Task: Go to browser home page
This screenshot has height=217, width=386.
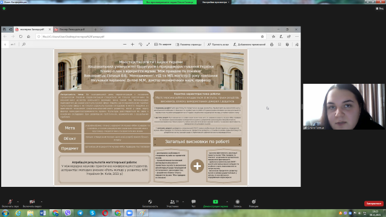Action: click(x=28, y=36)
